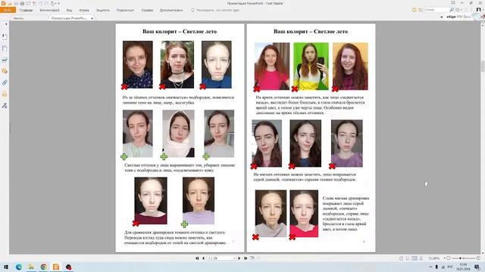Click the open file icon in quick access toolbar
This screenshot has width=485, height=272.
tap(10, 3)
